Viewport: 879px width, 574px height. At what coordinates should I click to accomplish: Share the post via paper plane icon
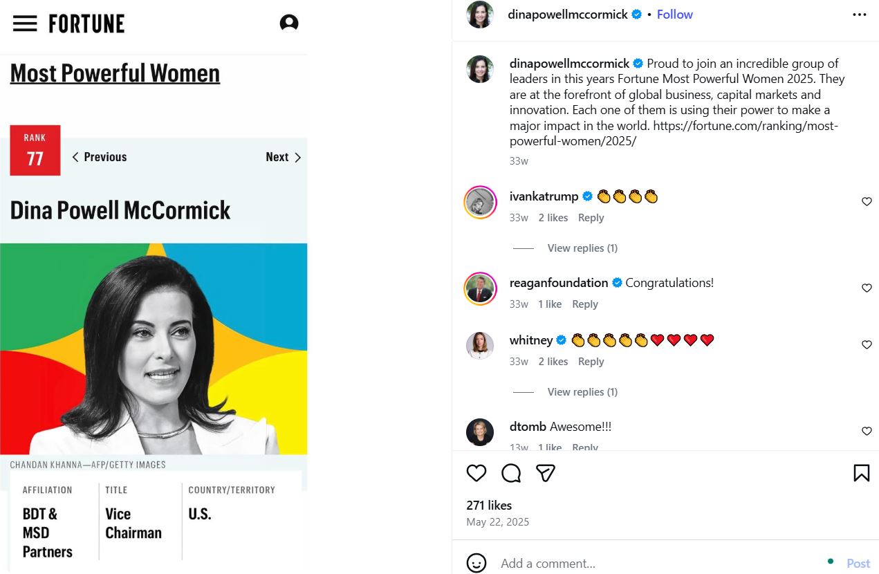pos(546,473)
